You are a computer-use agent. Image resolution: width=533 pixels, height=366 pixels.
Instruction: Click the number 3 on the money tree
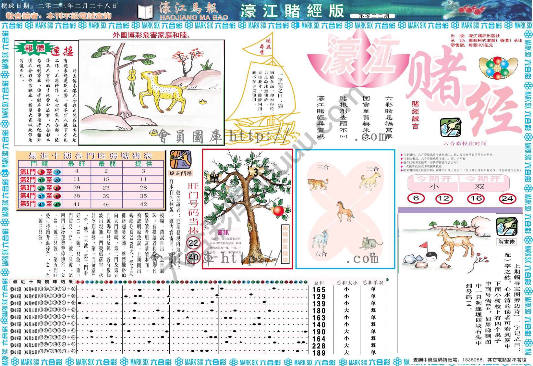pos(256,172)
